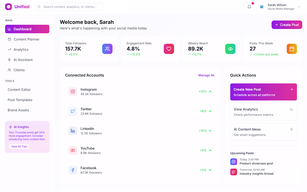Open the Dashboard sidebar item

(x=27, y=29)
